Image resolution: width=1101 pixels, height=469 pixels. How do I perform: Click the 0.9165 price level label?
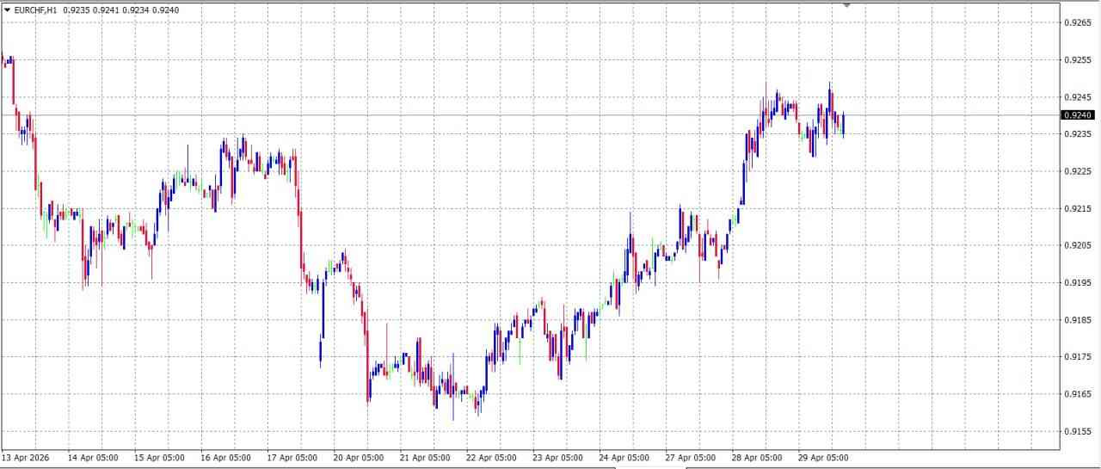1078,394
